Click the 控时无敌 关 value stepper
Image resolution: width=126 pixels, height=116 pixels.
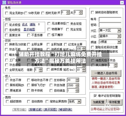[x=81, y=12]
